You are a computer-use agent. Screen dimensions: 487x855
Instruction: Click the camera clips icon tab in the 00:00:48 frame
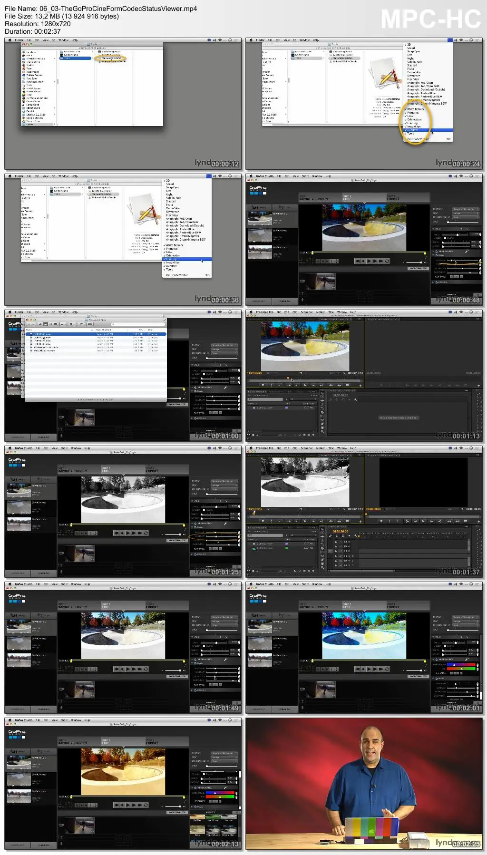click(x=259, y=207)
